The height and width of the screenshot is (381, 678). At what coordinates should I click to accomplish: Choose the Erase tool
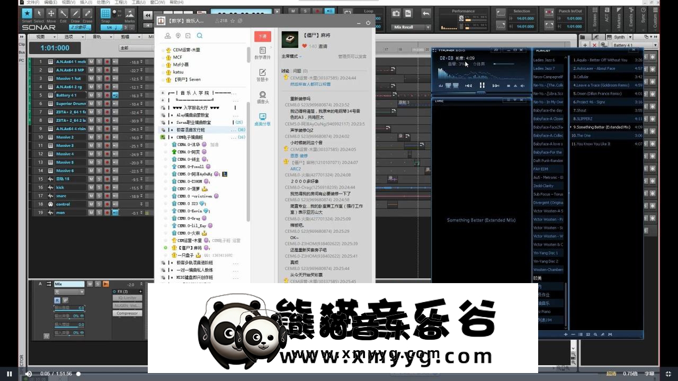tap(87, 13)
